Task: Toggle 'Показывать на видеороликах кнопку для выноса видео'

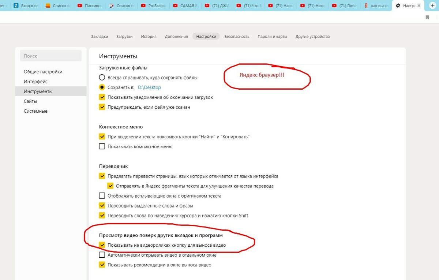Action: point(102,245)
